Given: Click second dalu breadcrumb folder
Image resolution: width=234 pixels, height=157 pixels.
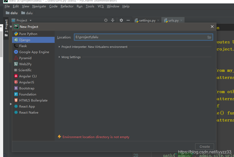Looking at the screenshot, I should [x=27, y=13].
